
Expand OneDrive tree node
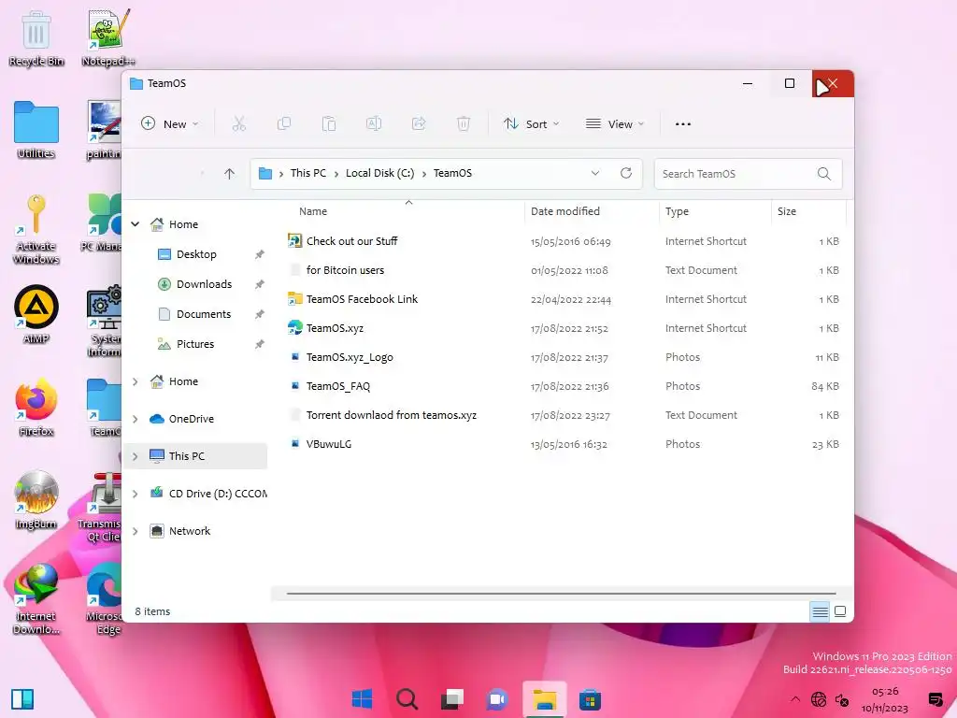(x=135, y=419)
